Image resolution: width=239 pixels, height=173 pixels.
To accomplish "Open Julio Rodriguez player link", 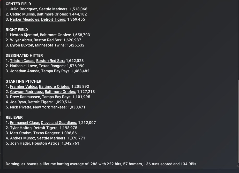I will 24,9.
